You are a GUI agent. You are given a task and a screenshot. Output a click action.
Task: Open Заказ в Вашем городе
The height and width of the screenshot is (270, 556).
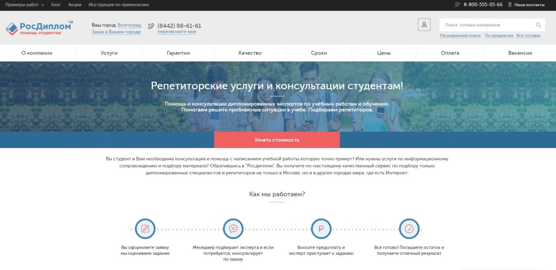116,32
